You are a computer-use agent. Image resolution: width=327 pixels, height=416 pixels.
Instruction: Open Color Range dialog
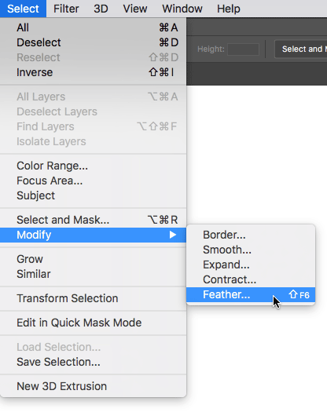coord(93,166)
